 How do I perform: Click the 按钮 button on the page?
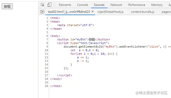[x=7, y=6]
